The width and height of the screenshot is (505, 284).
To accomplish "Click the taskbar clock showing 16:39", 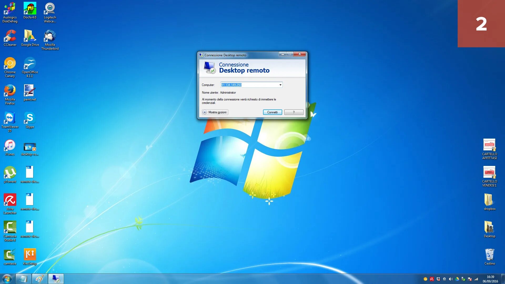I will pyautogui.click(x=490, y=279).
